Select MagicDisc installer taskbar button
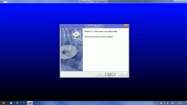Image resolution: width=187 pixels, height=105 pixels. pyautogui.click(x=30, y=103)
